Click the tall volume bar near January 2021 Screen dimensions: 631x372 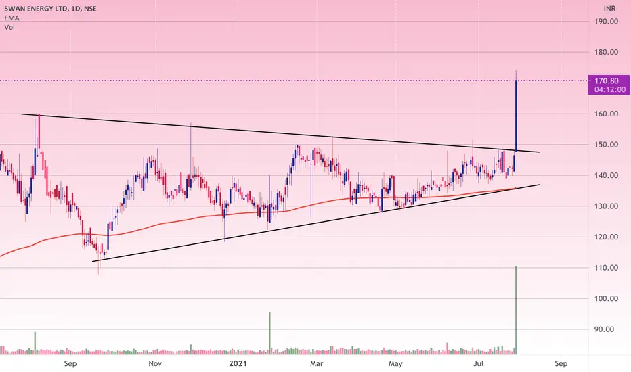pos(269,333)
